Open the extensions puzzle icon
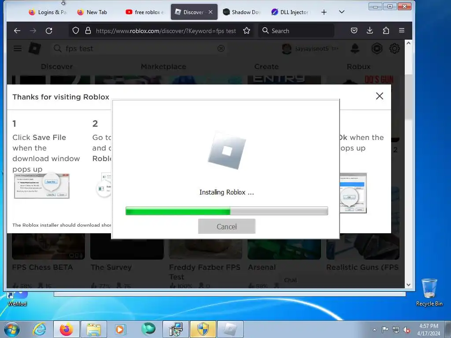This screenshot has width=451, height=338. coord(386,31)
